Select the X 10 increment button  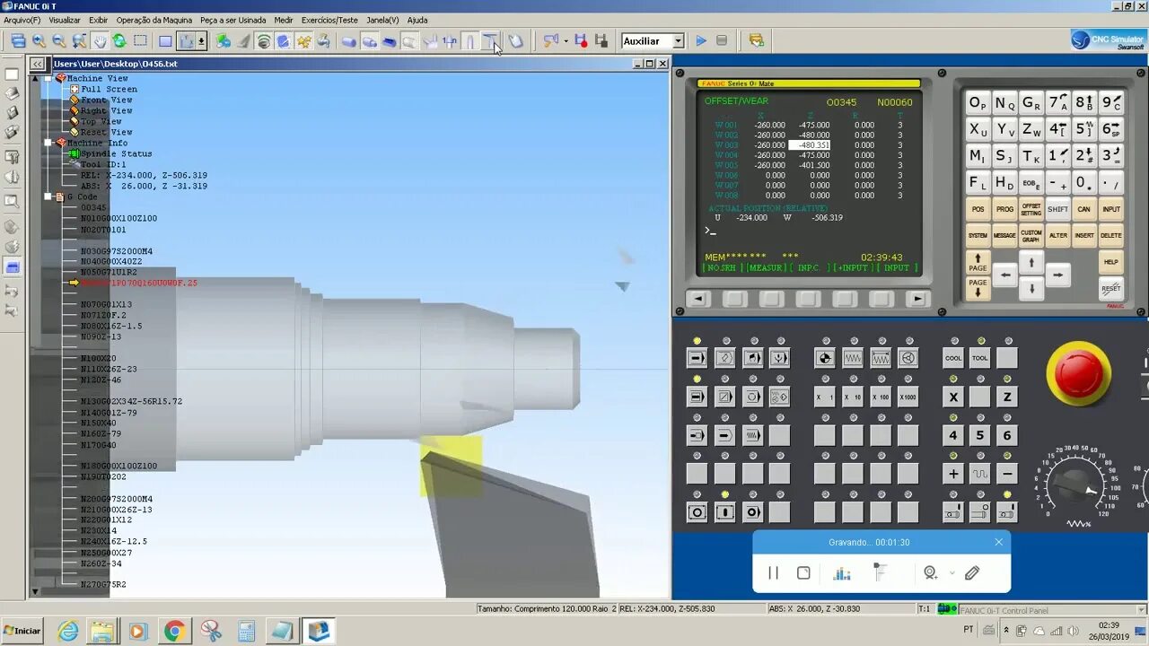pos(853,397)
